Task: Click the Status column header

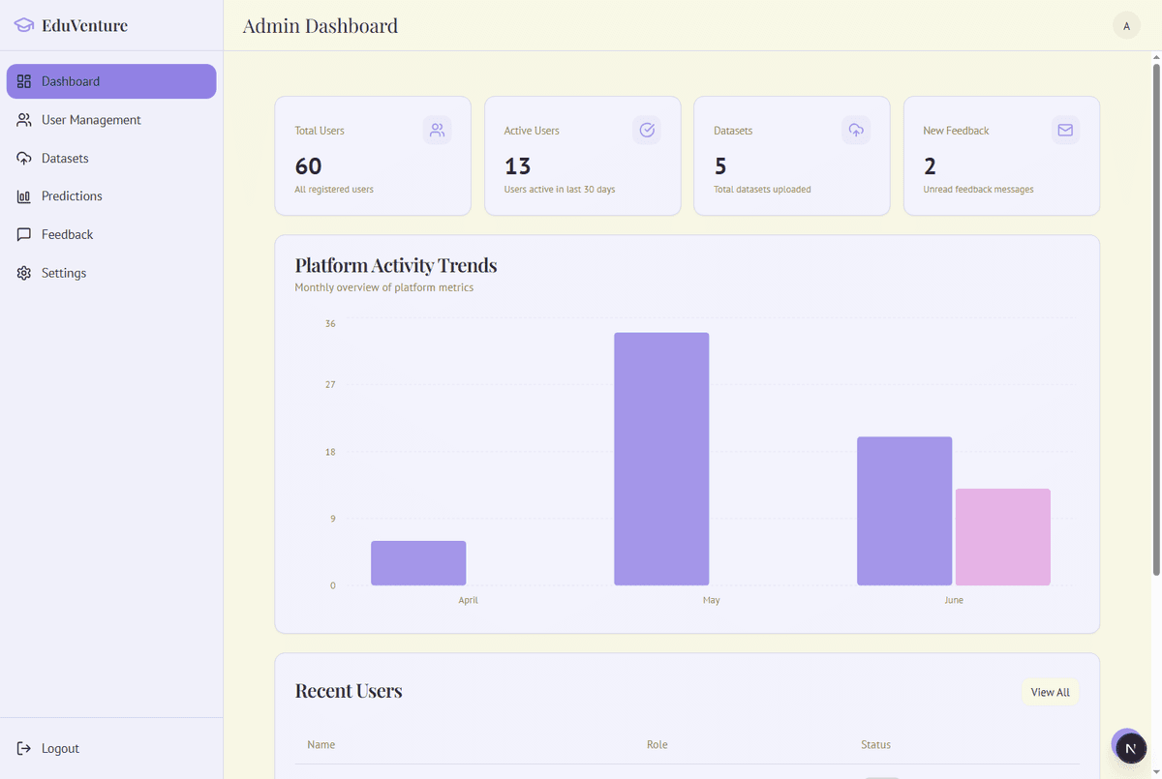Action: (x=875, y=744)
